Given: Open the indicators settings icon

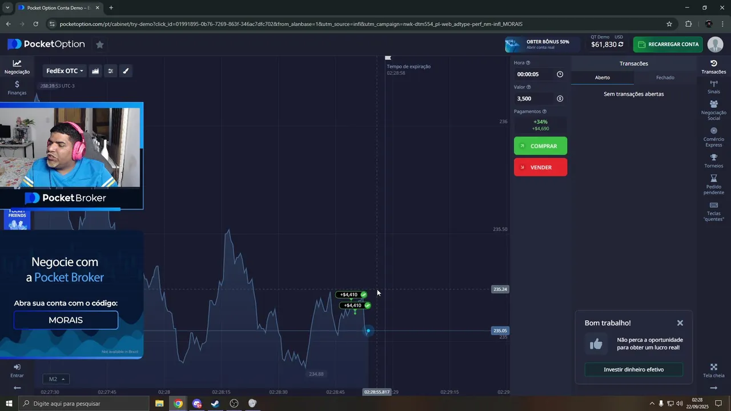Looking at the screenshot, I should point(111,71).
